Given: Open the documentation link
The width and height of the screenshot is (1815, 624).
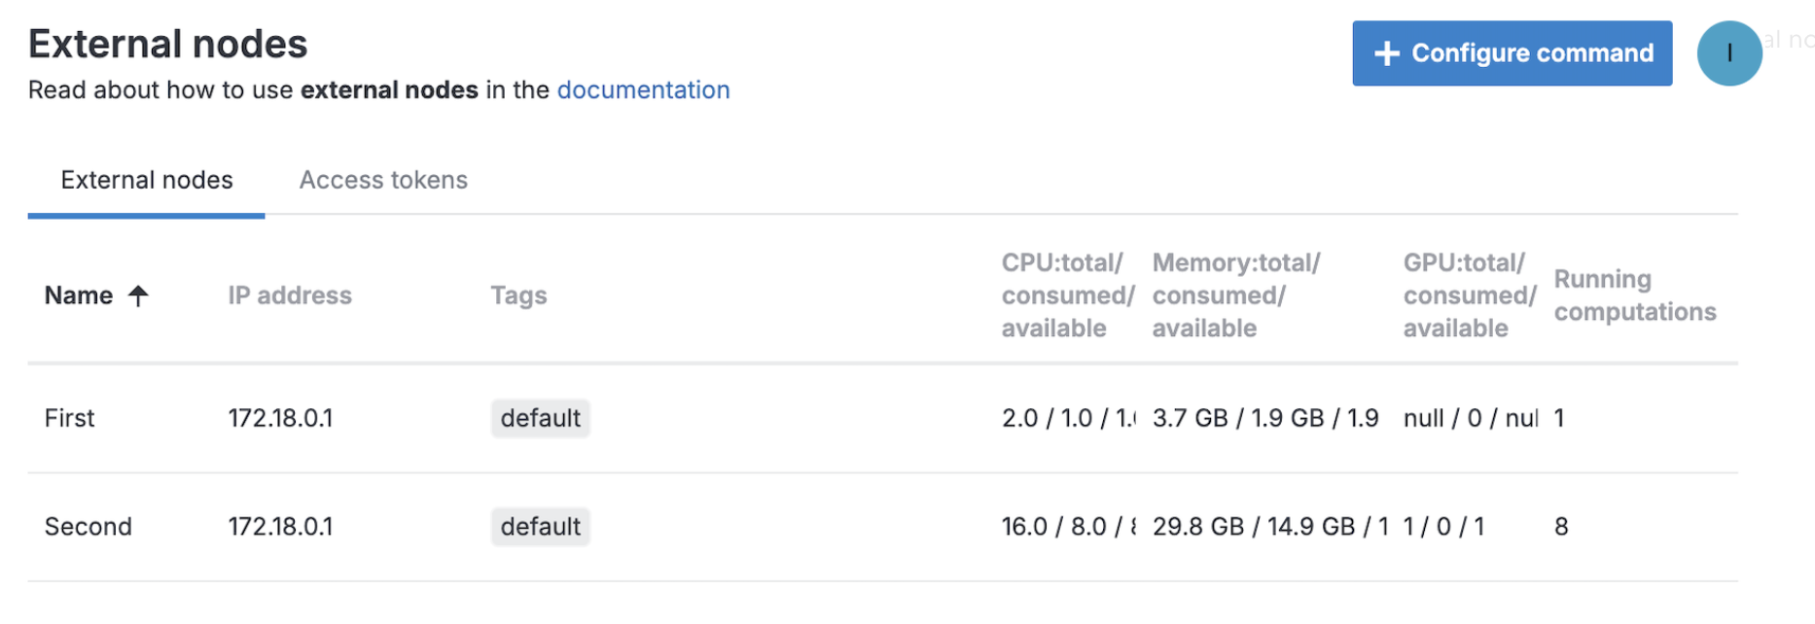Looking at the screenshot, I should [x=643, y=89].
